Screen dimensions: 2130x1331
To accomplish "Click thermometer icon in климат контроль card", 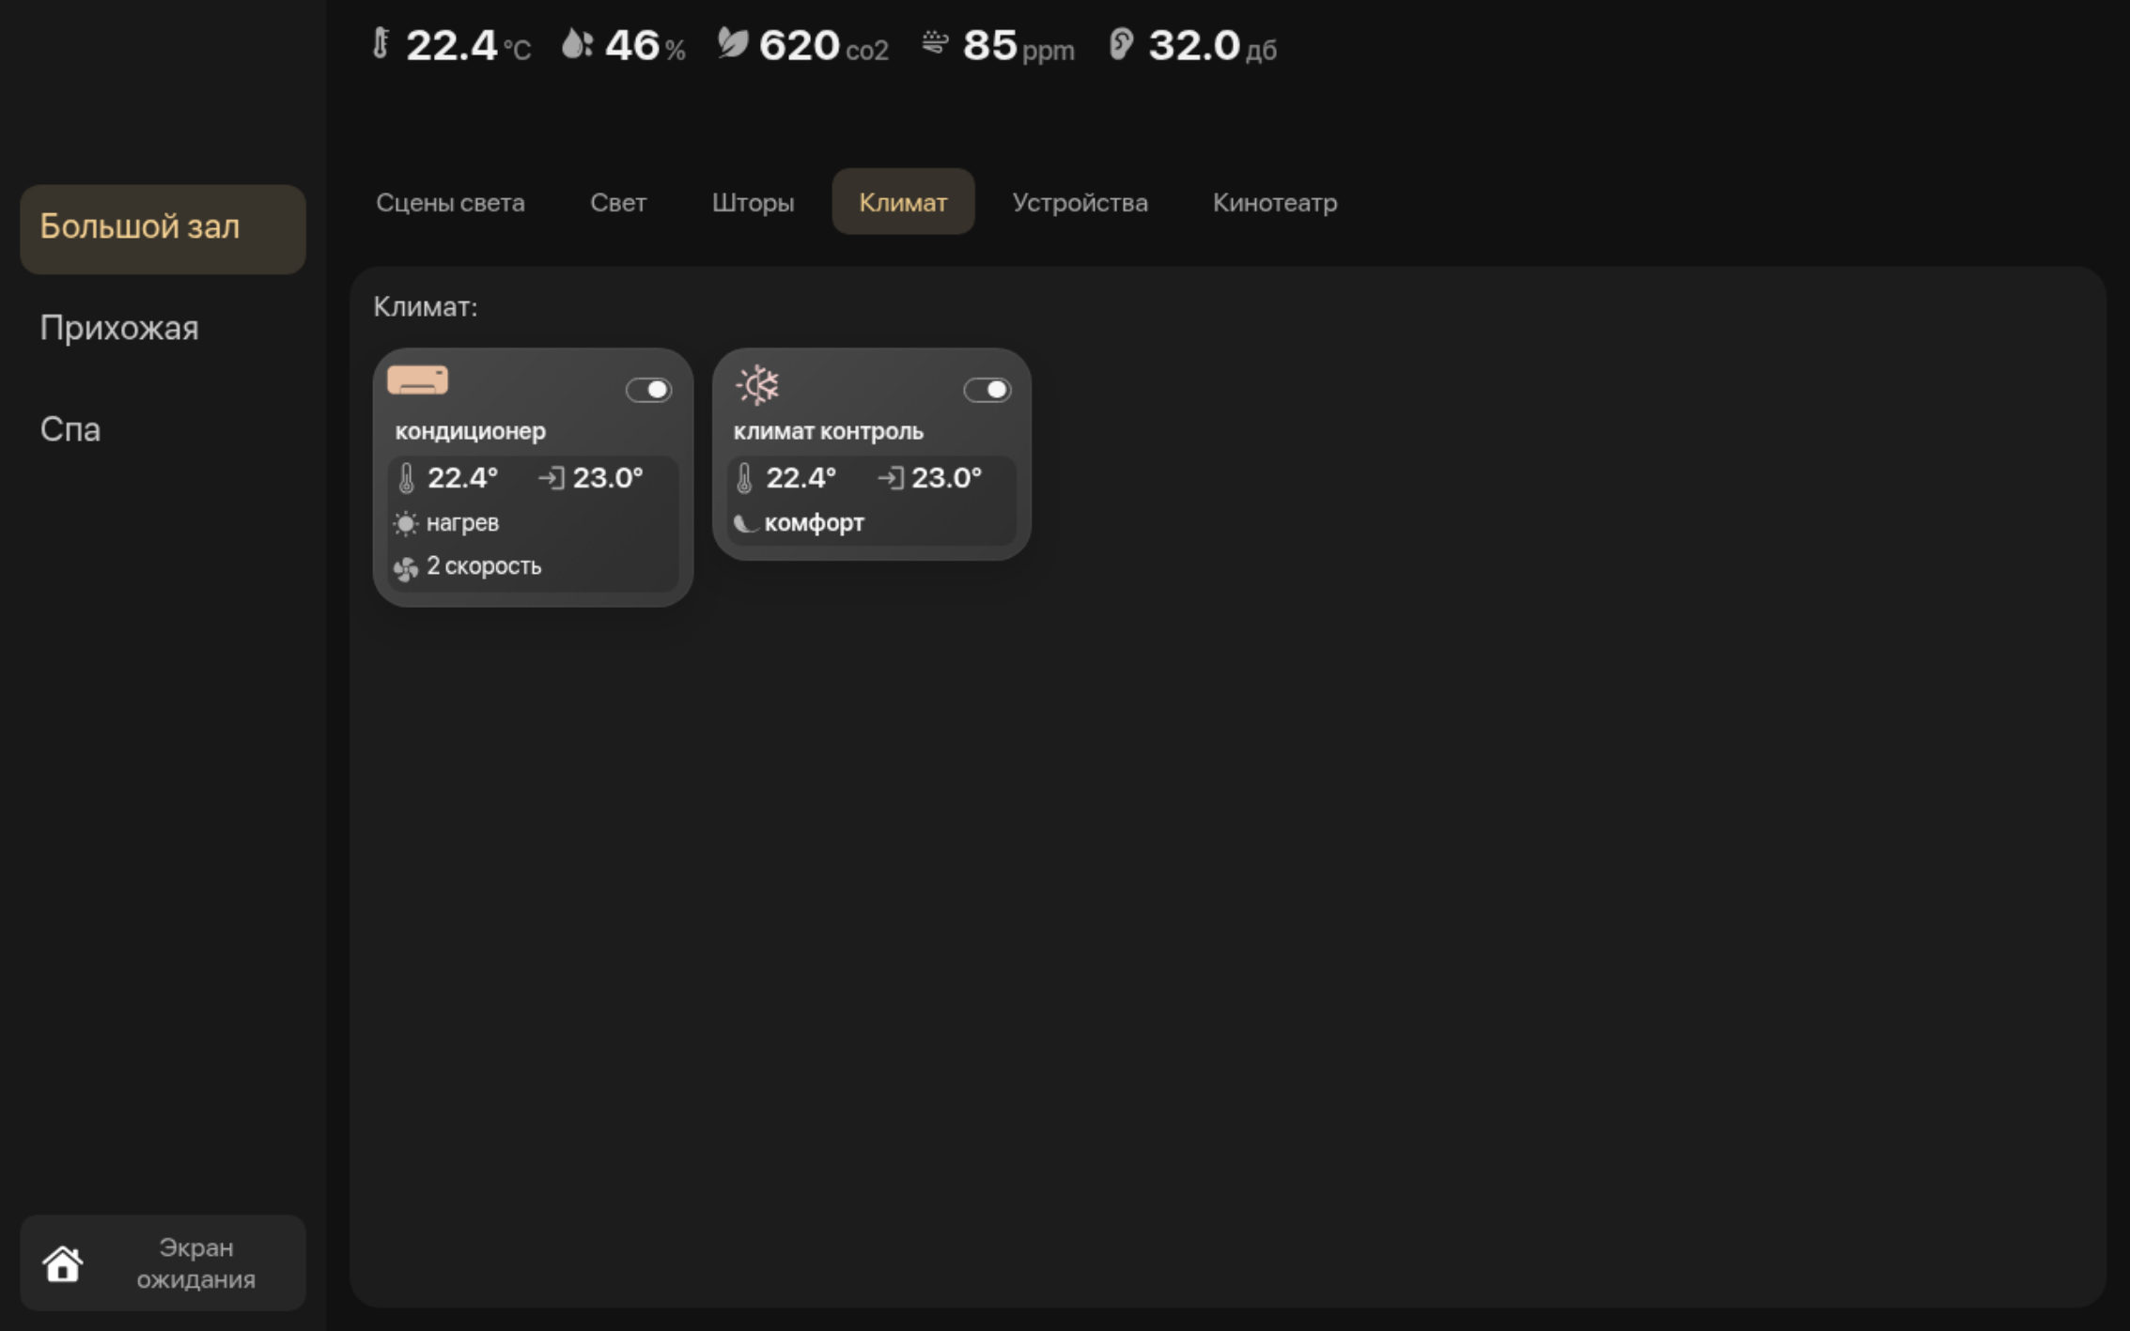I will pyautogui.click(x=744, y=478).
